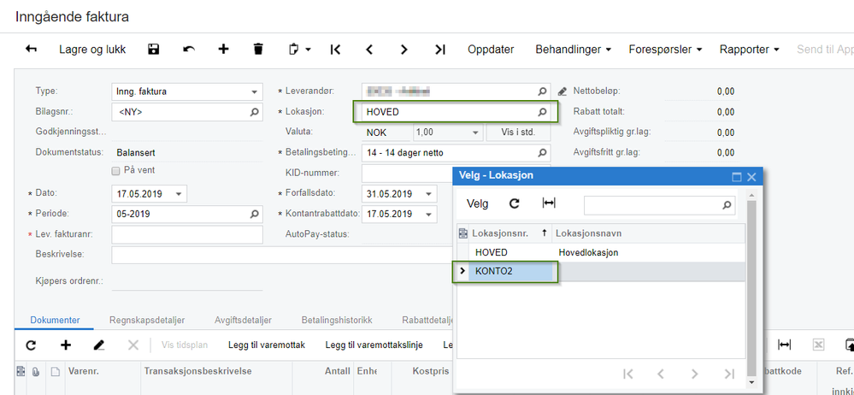Click the undo arrow icon
This screenshot has width=854, height=395.
point(188,49)
